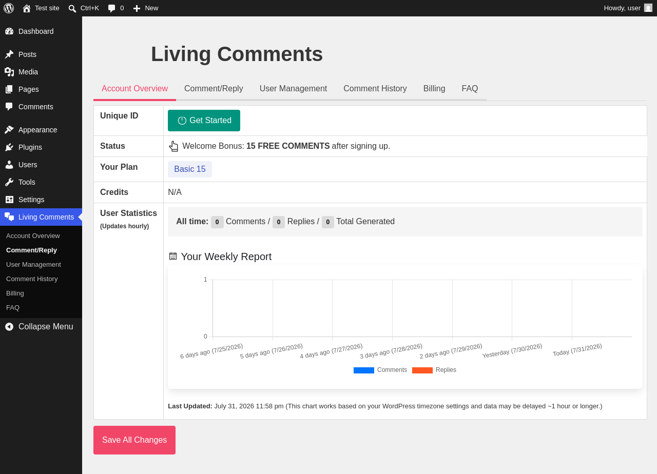Image resolution: width=657 pixels, height=474 pixels.
Task: Open Account Overview in sidebar submenu
Action: pyautogui.click(x=33, y=236)
